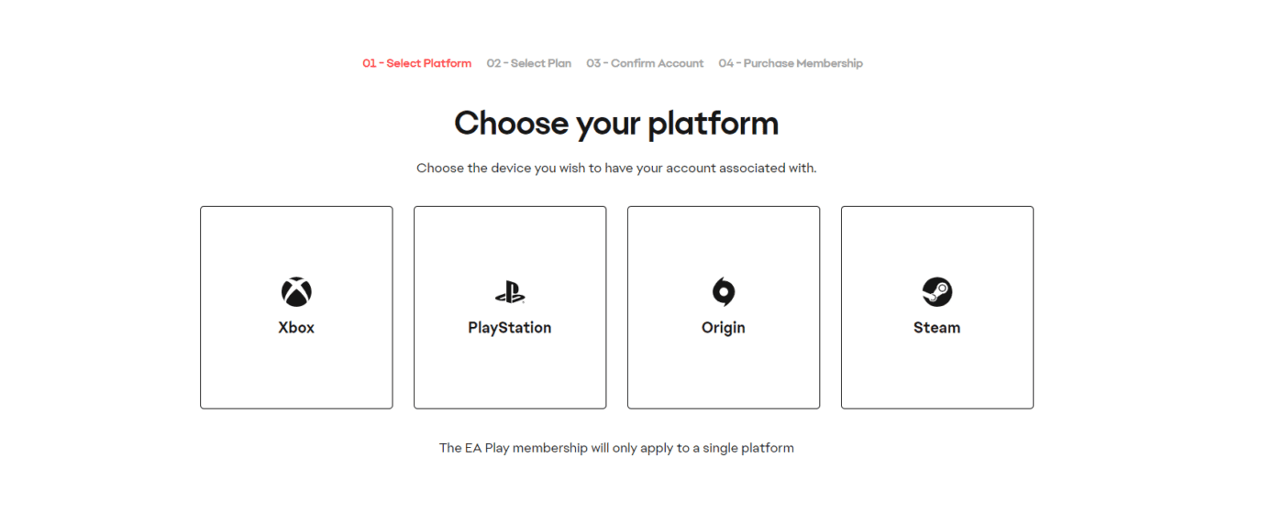Image resolution: width=1284 pixels, height=512 pixels.
Task: Go to step 02 - Select Plan
Action: (x=529, y=64)
